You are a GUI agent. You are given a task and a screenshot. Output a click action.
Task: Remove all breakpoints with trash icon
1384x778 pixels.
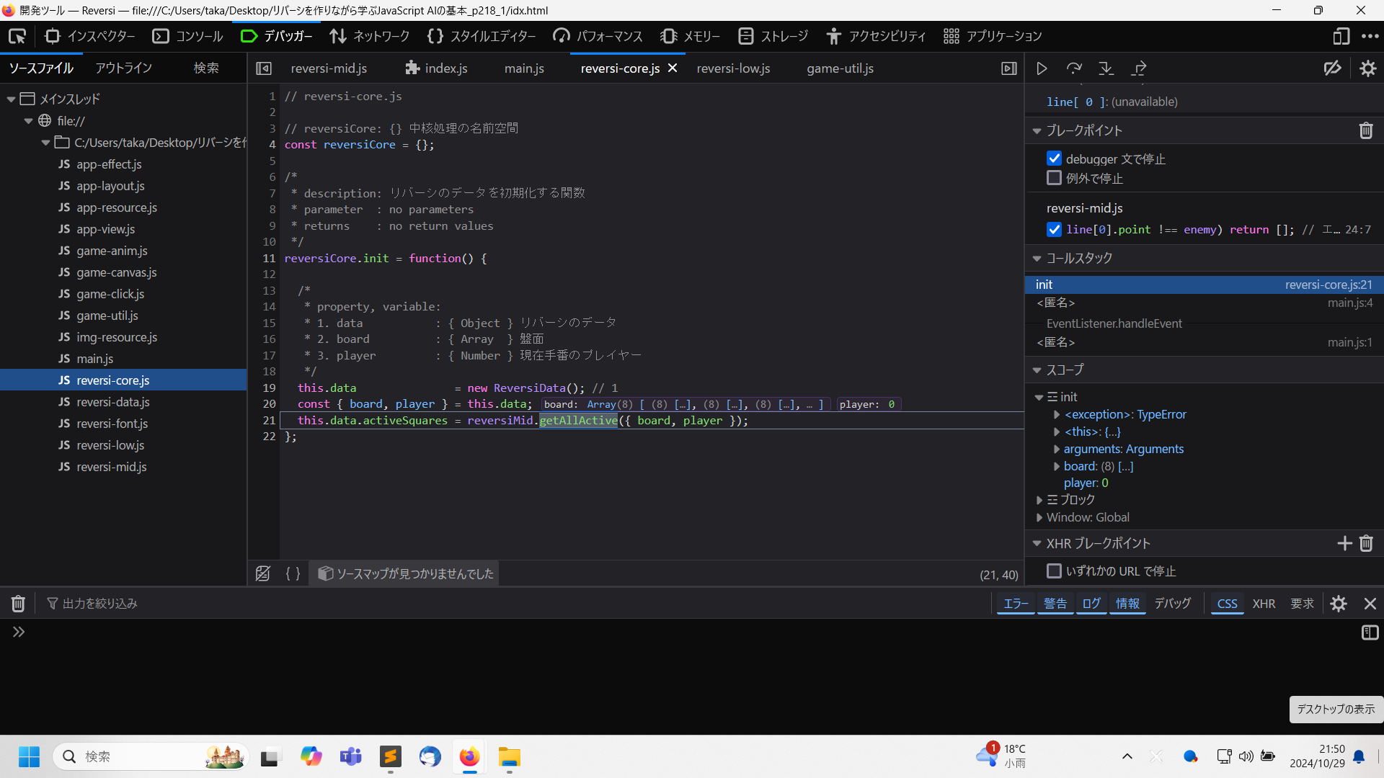pos(1366,130)
